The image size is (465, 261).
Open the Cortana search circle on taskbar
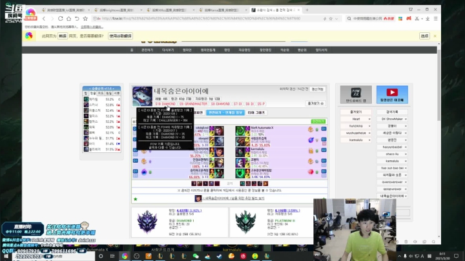coord(101,256)
